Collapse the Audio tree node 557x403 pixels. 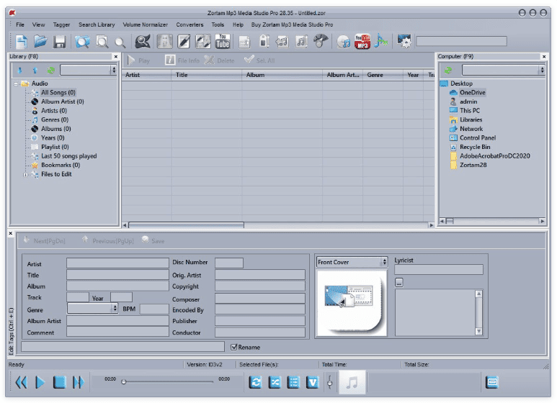point(16,83)
